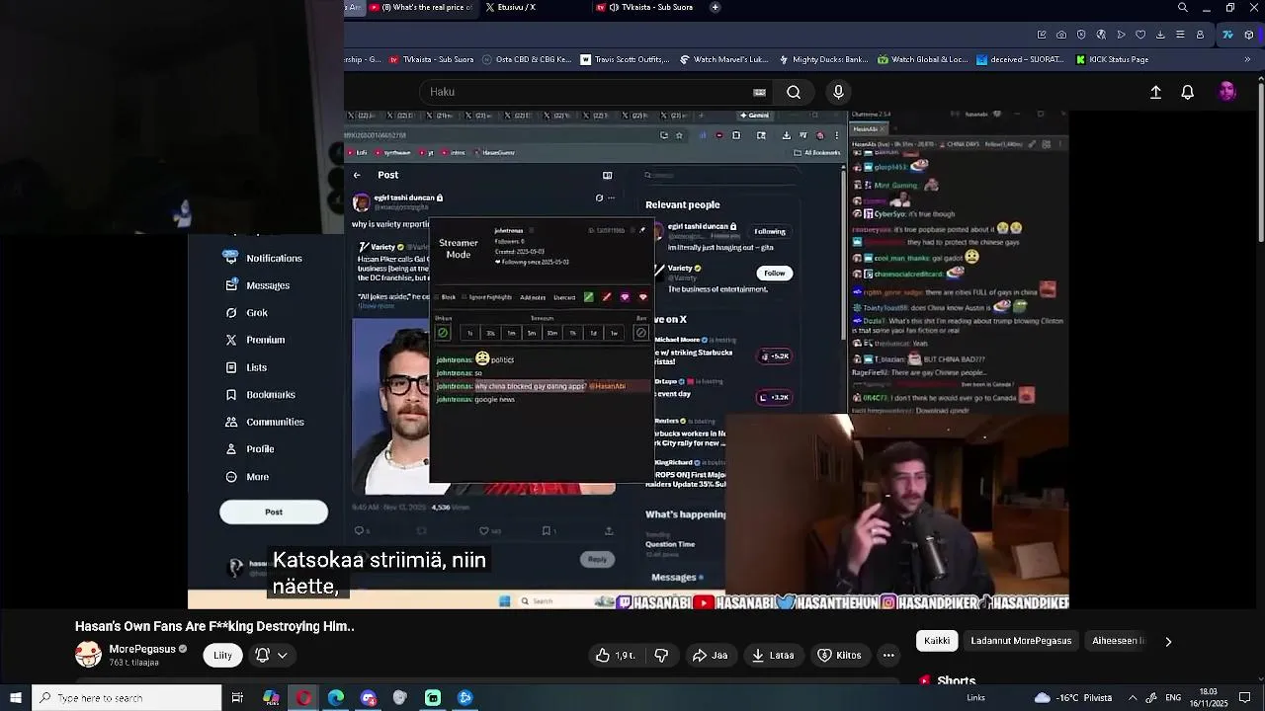This screenshot has height=711, width=1265.
Task: Open Microsoft Edge from the taskbar
Action: click(336, 698)
